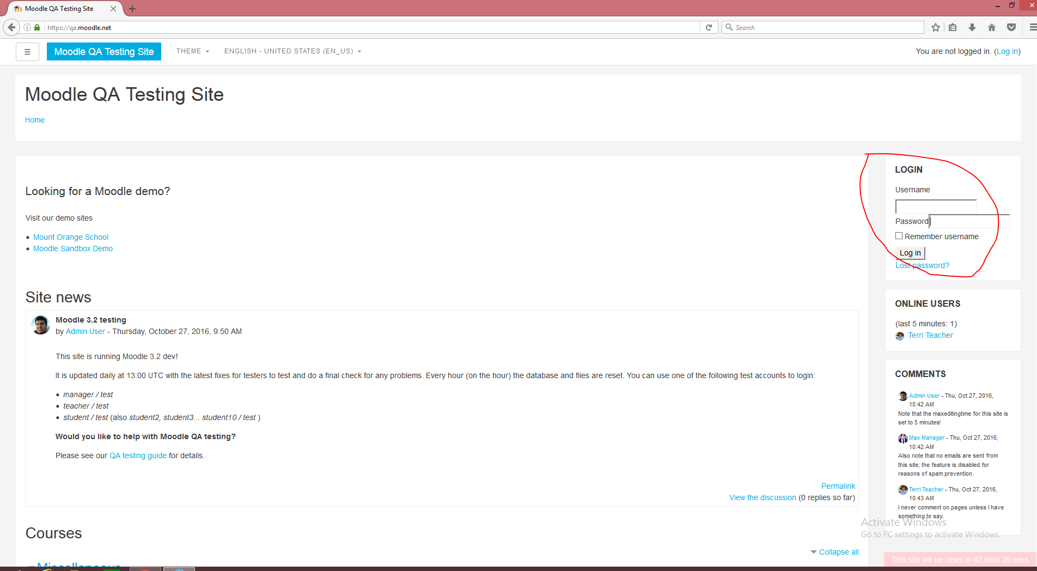1037x571 pixels.
Task: Open Mount Orange School demo link
Action: click(71, 237)
